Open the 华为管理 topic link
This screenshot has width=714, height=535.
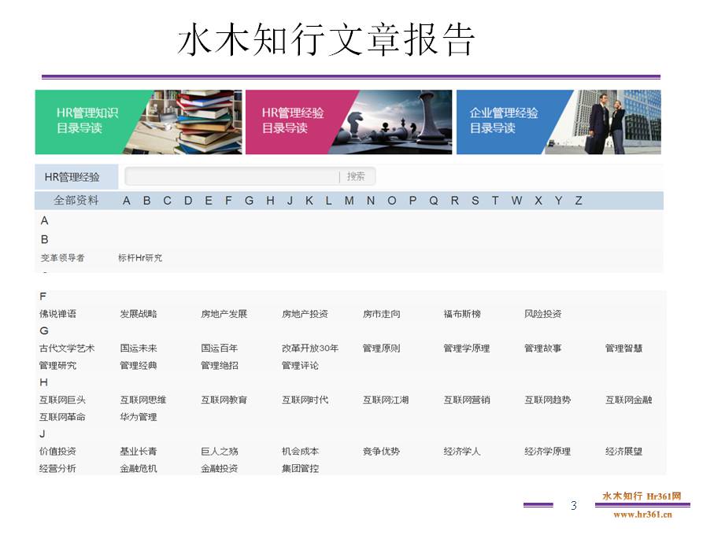(x=139, y=417)
